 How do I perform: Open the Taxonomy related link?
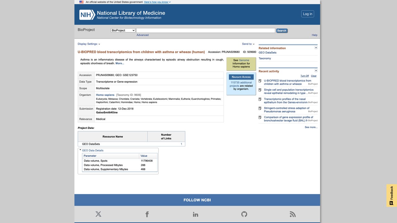[x=265, y=59]
